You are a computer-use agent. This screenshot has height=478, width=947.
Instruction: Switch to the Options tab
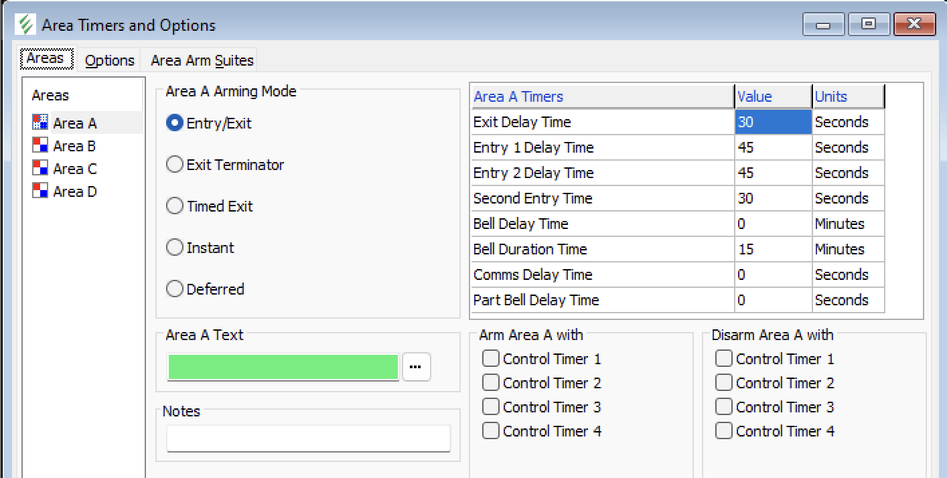(x=110, y=60)
